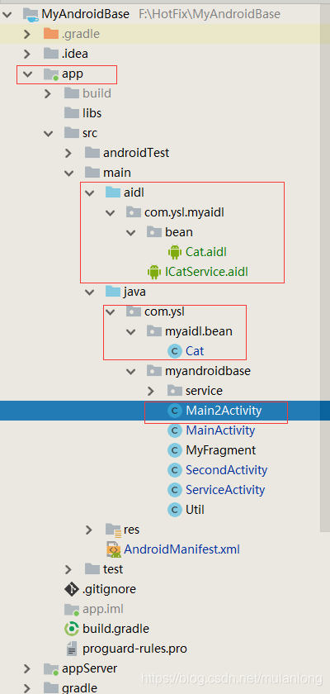Click the .gitignore git file icon
The image size is (330, 694).
pyautogui.click(x=72, y=589)
